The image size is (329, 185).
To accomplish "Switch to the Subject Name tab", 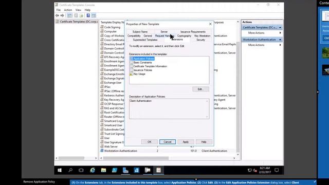I will [x=140, y=32].
